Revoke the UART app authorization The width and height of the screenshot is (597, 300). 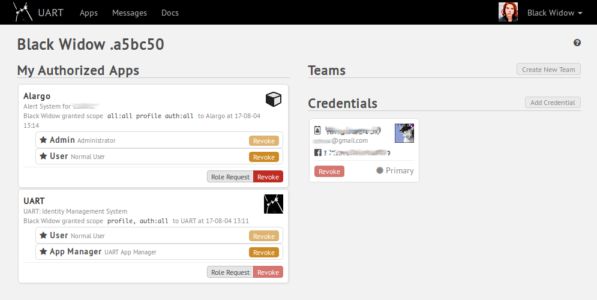point(268,272)
